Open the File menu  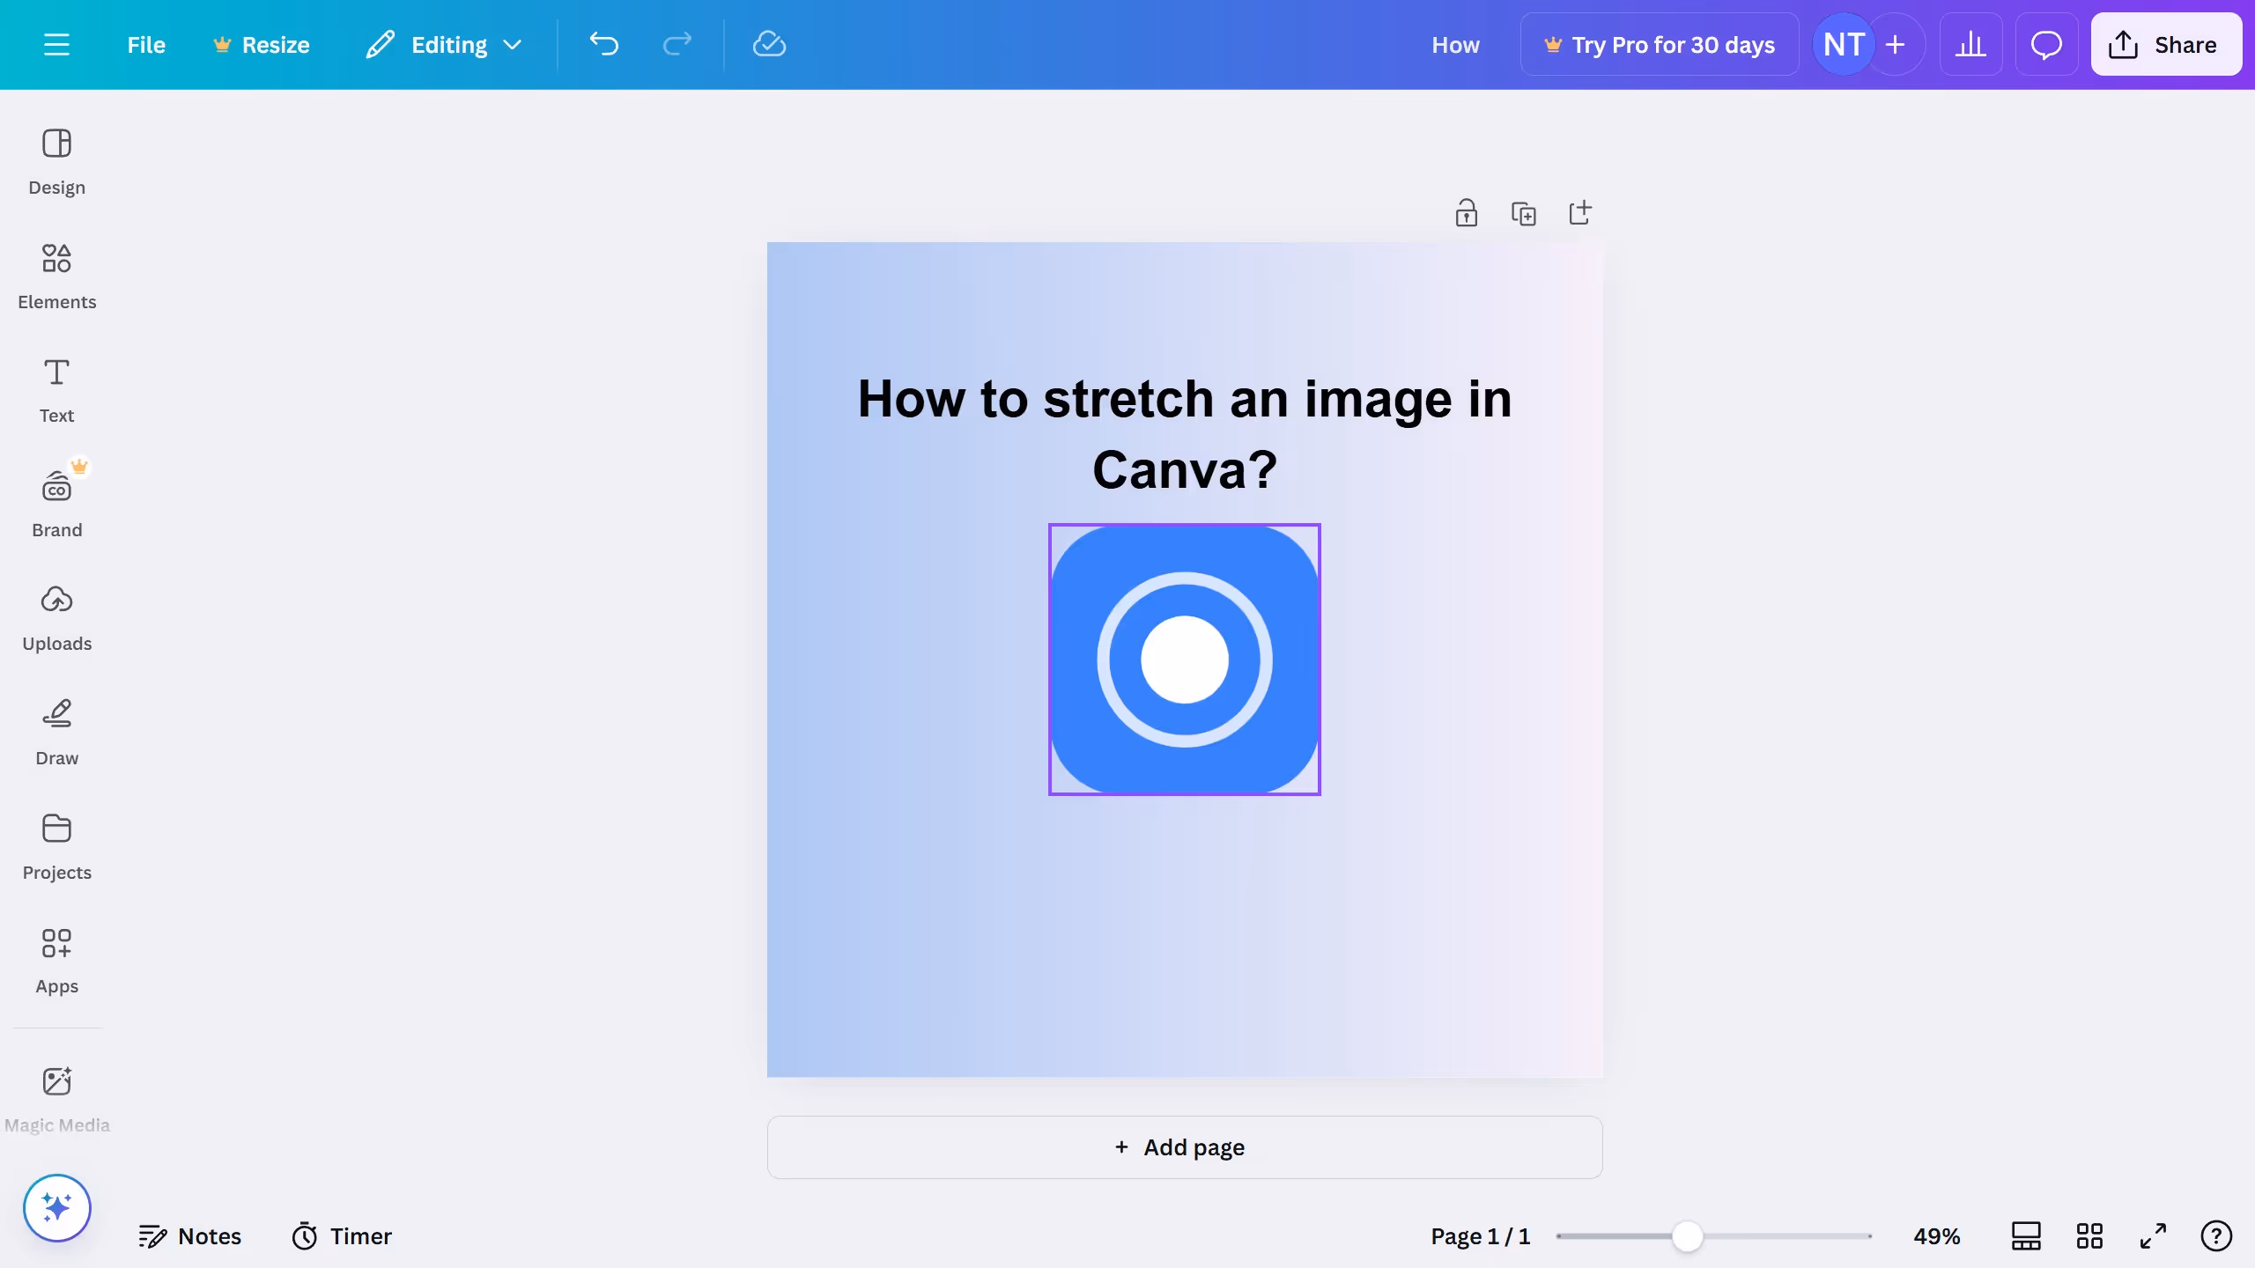click(x=145, y=44)
